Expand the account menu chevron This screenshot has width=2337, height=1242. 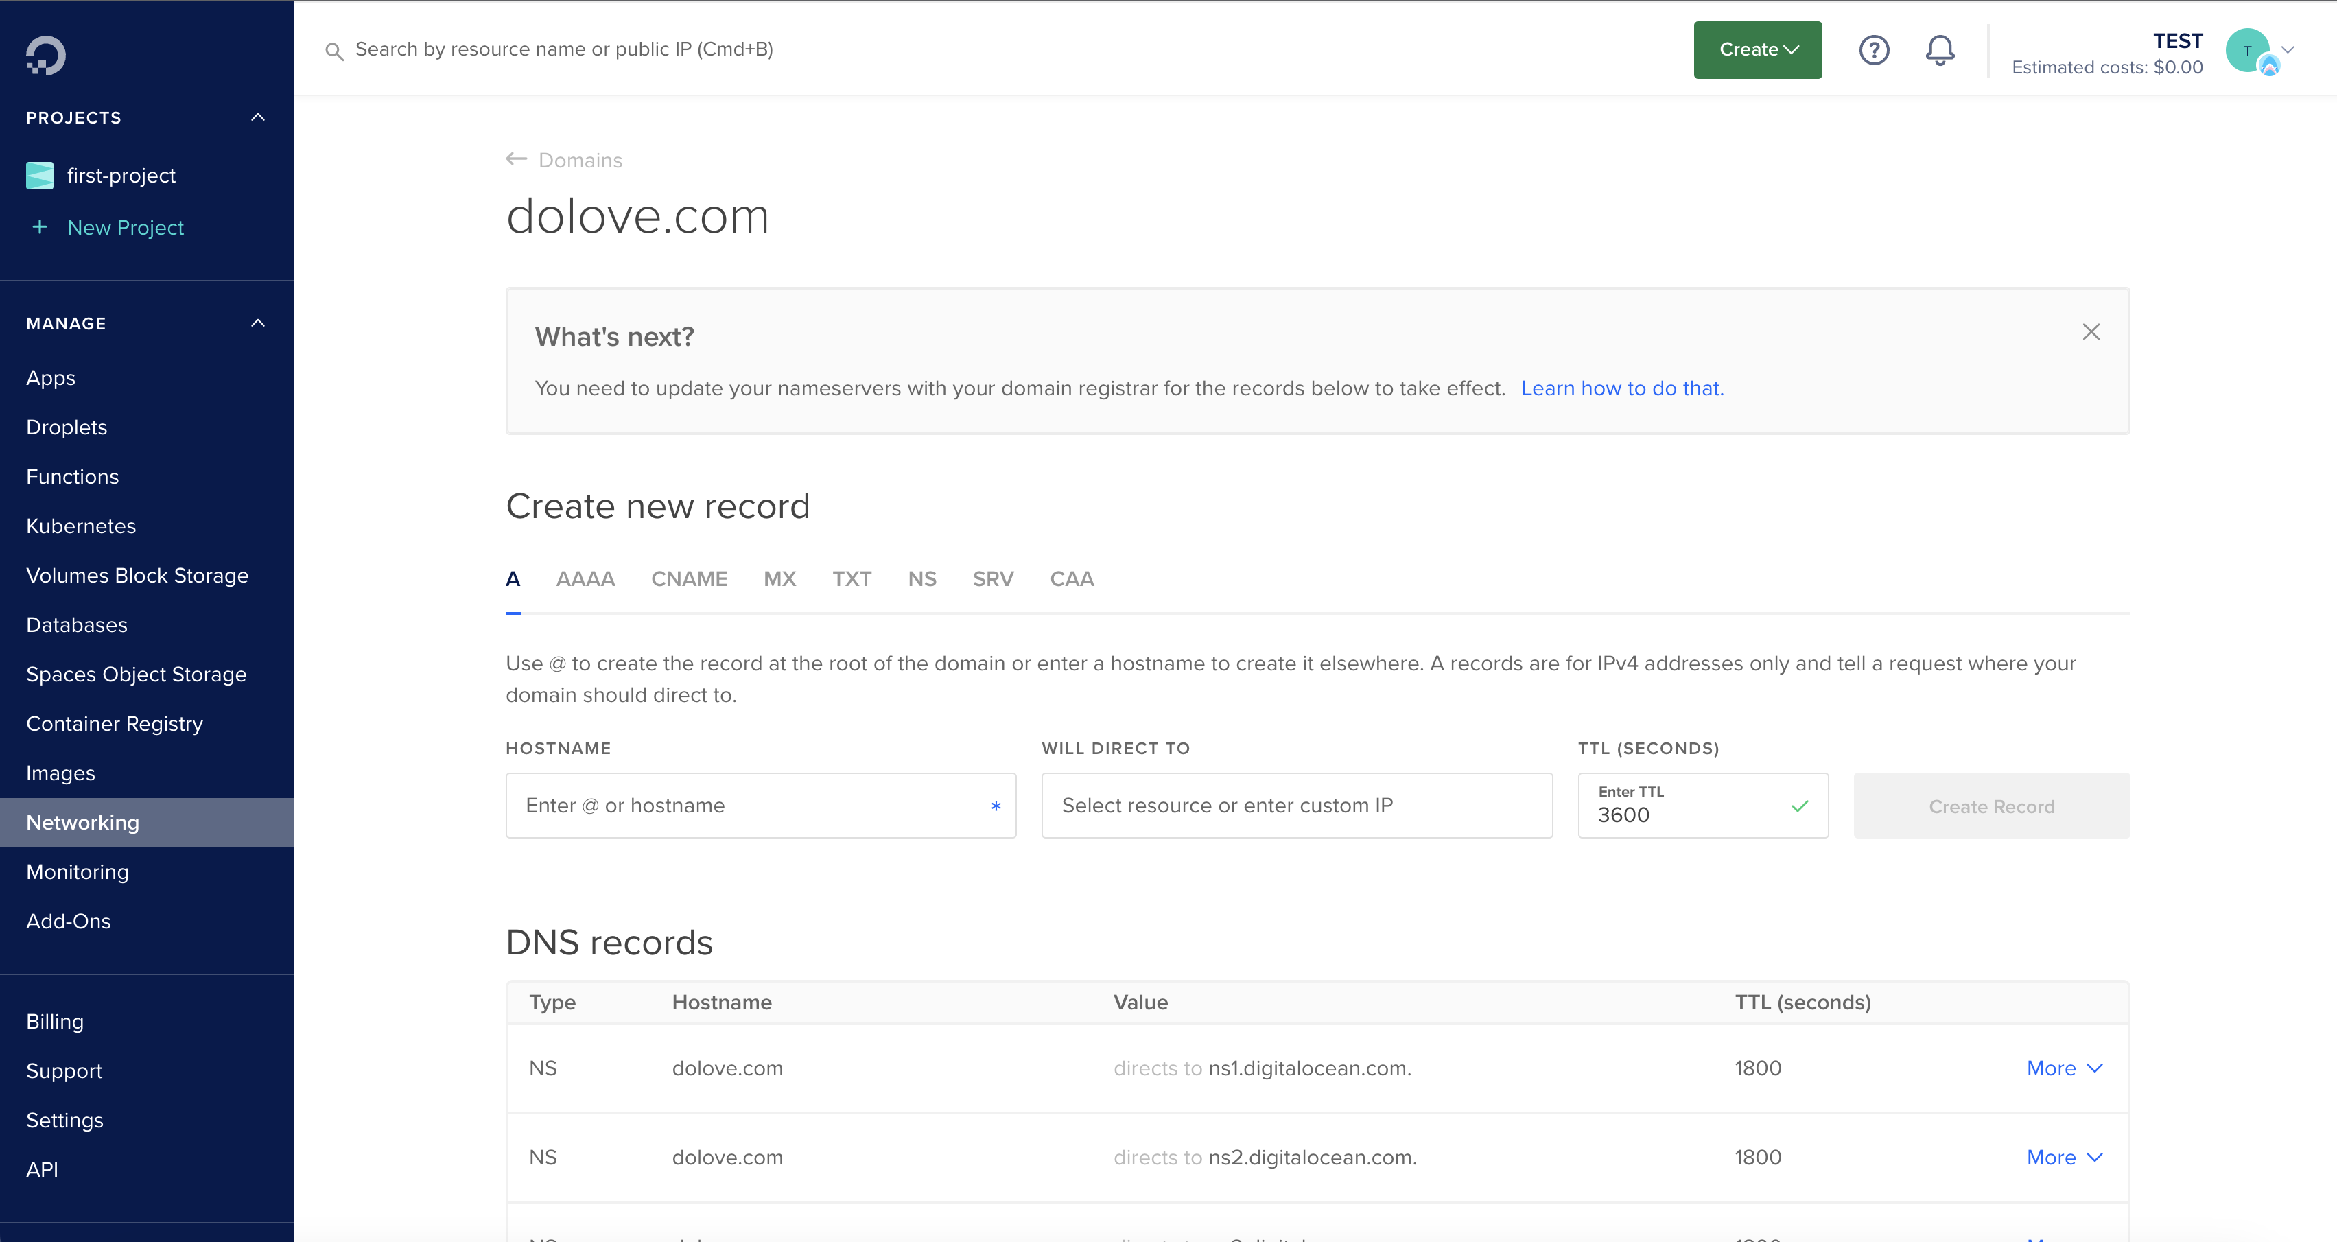click(x=2288, y=50)
